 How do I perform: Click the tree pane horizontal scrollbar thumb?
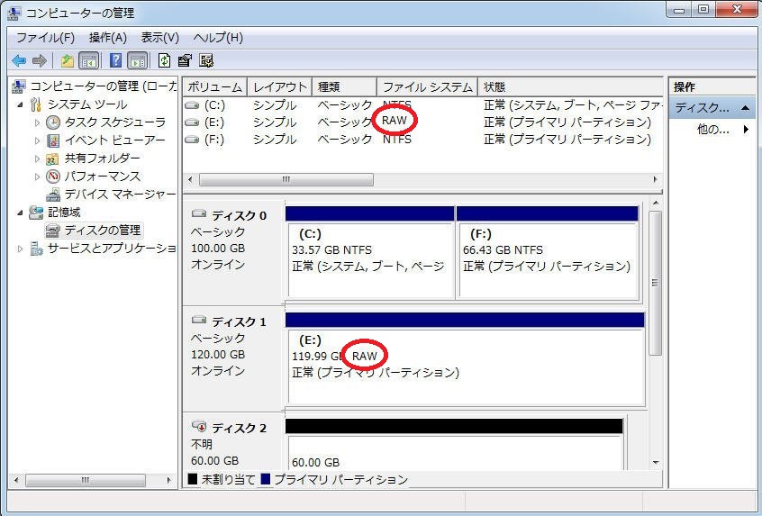pyautogui.click(x=85, y=480)
